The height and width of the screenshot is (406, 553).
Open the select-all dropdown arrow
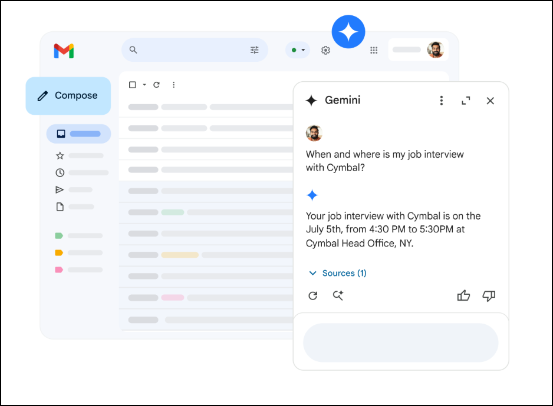[144, 85]
